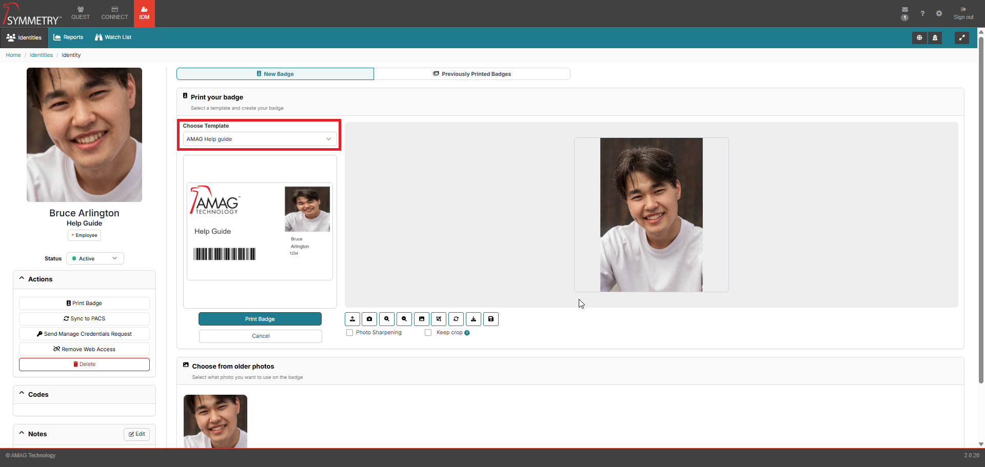Open the Choose Template dropdown

pos(260,139)
